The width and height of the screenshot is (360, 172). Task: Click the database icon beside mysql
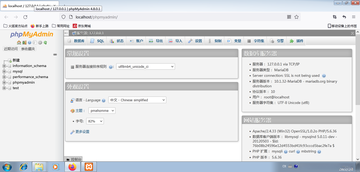click(x=10, y=71)
